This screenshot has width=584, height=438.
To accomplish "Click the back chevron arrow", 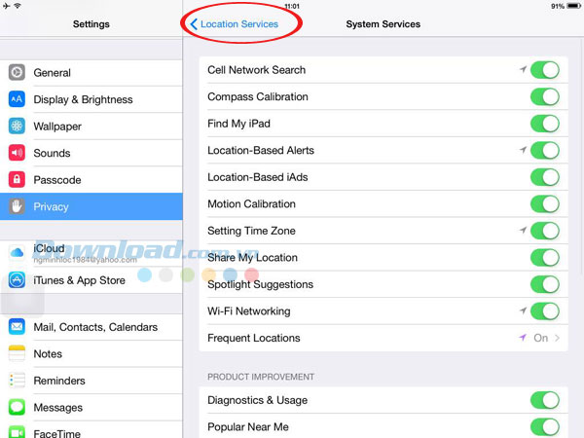I will [194, 24].
